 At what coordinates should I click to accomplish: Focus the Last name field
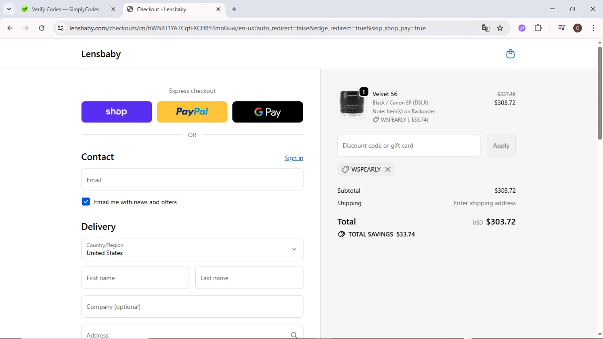click(x=249, y=278)
